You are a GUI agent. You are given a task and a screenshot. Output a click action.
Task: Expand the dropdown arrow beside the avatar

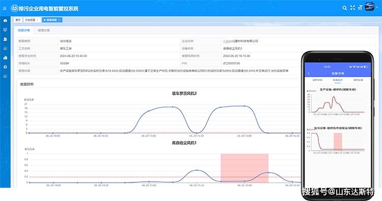tap(377, 7)
